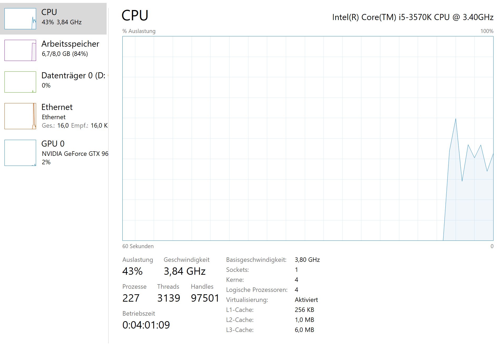Click the Auslastung 43% value
Viewport: 503px width, 352px height.
tap(132, 271)
